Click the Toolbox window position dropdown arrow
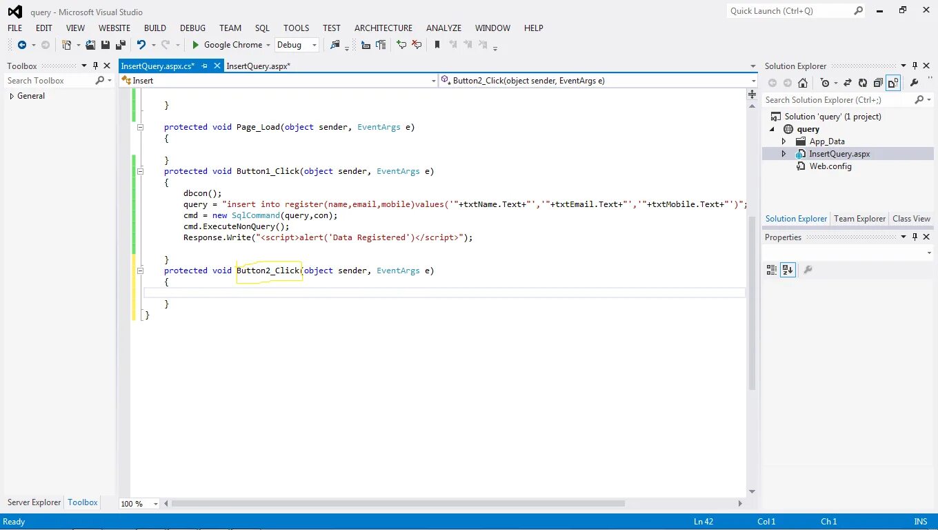The image size is (938, 530). (x=84, y=66)
